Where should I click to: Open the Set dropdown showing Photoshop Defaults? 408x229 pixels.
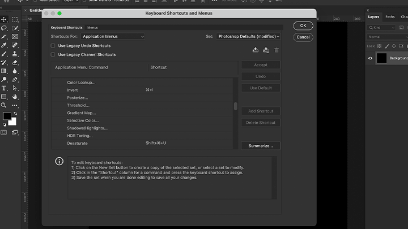[x=248, y=36]
